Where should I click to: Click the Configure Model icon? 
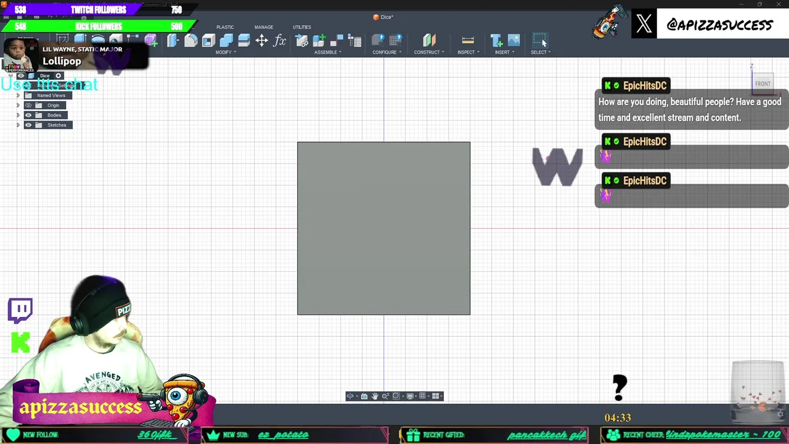point(378,41)
